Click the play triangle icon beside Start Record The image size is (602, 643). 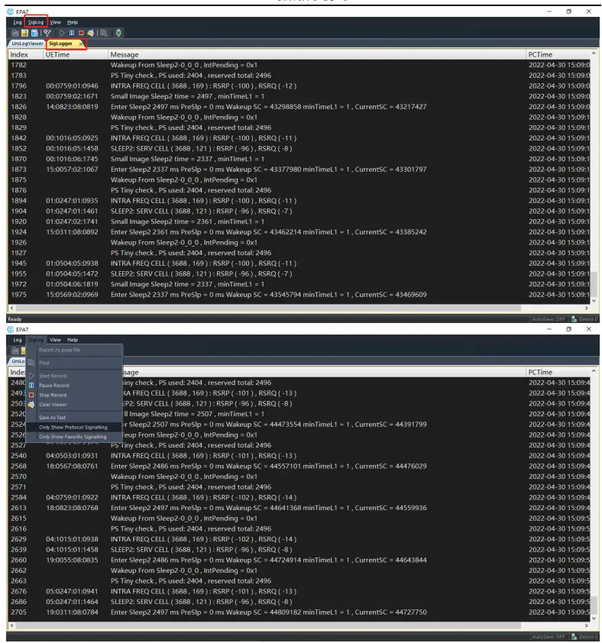(31, 376)
